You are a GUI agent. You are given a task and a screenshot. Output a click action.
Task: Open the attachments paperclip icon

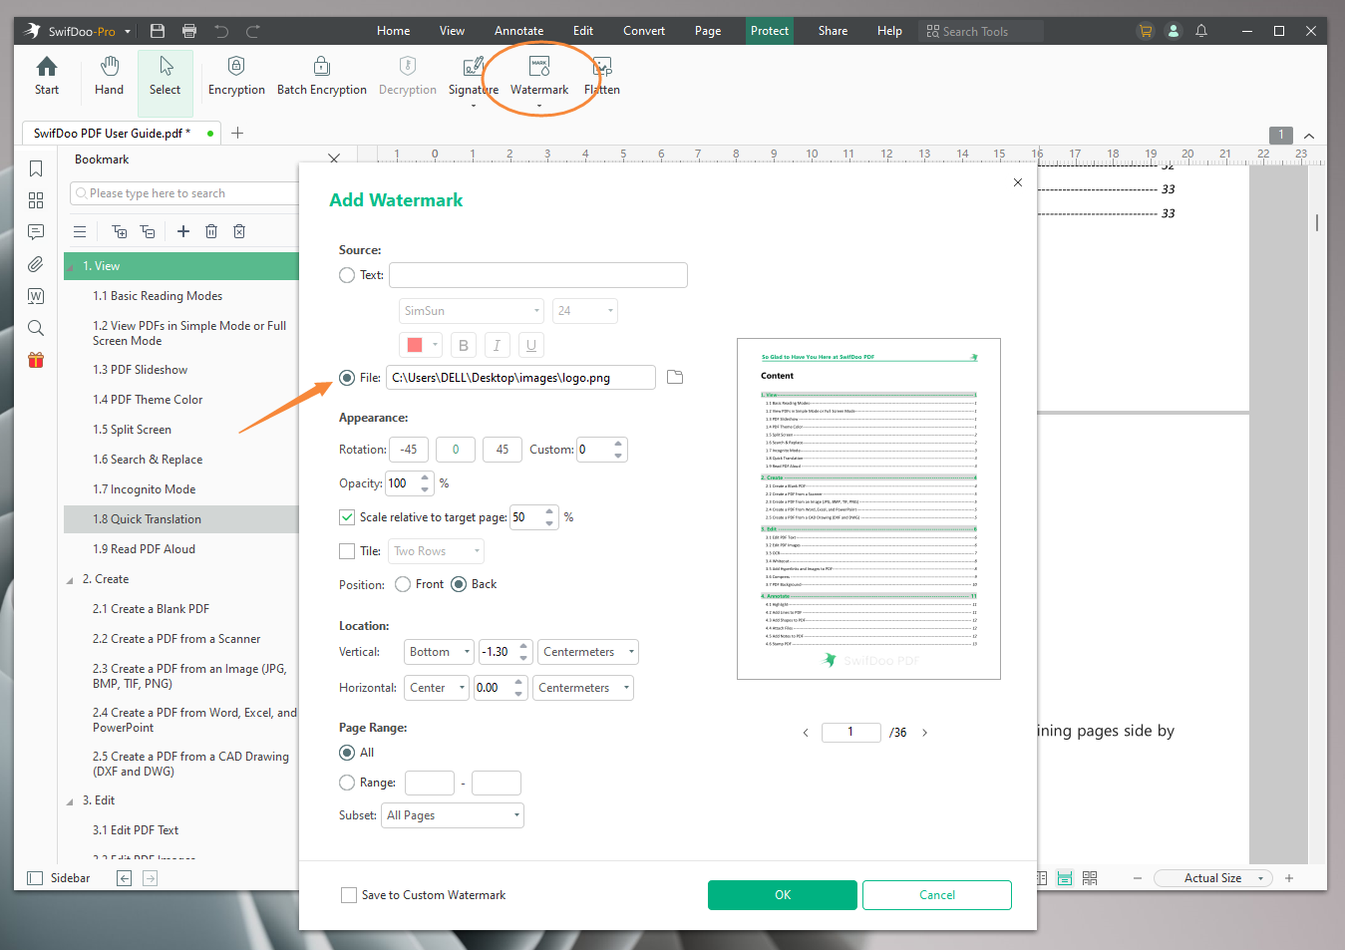pyautogui.click(x=36, y=264)
